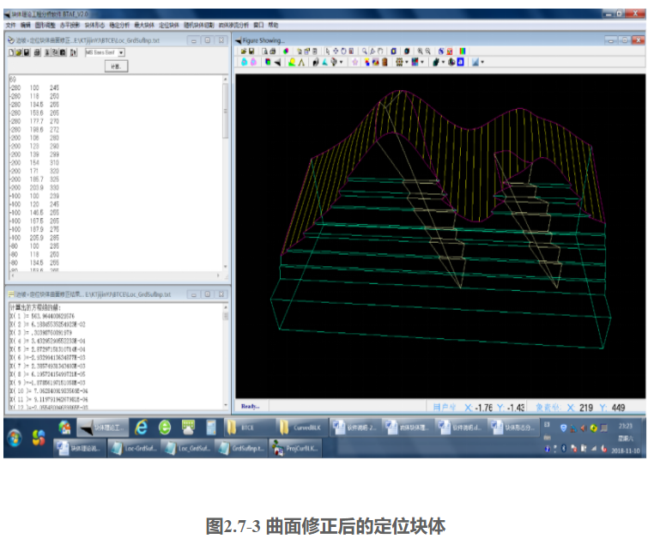Open the MS Sans Serif font dropdown

coord(121,52)
